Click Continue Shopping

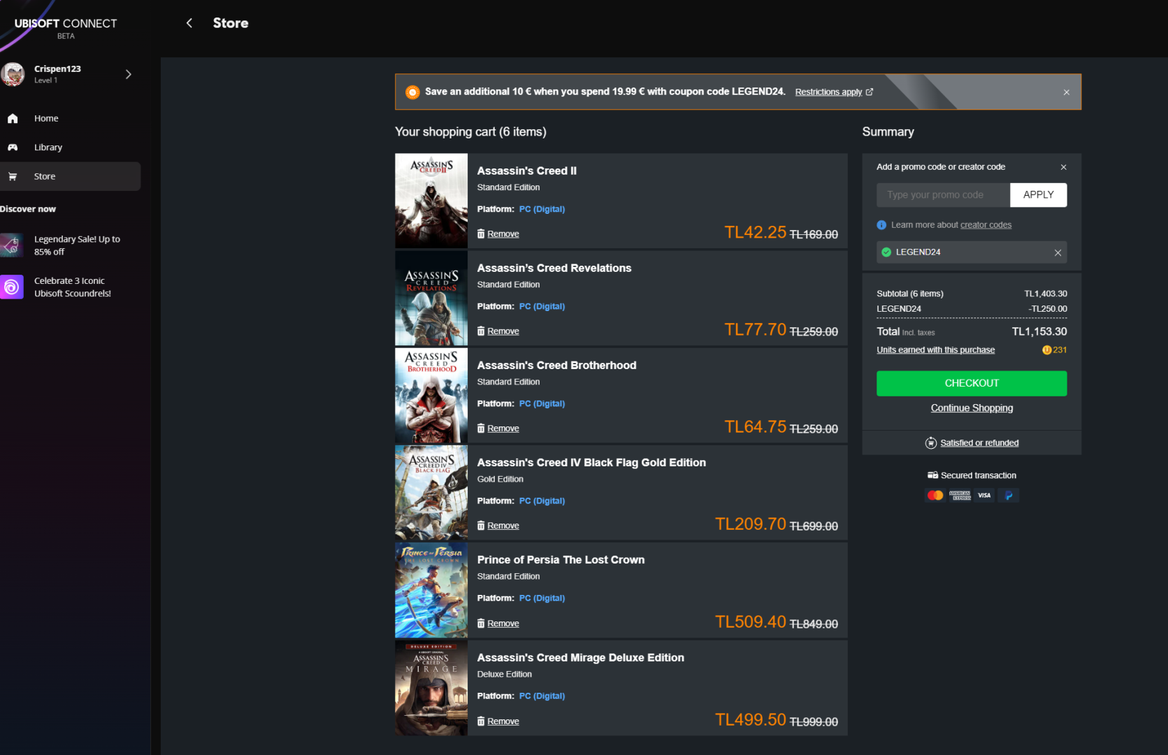pos(972,408)
